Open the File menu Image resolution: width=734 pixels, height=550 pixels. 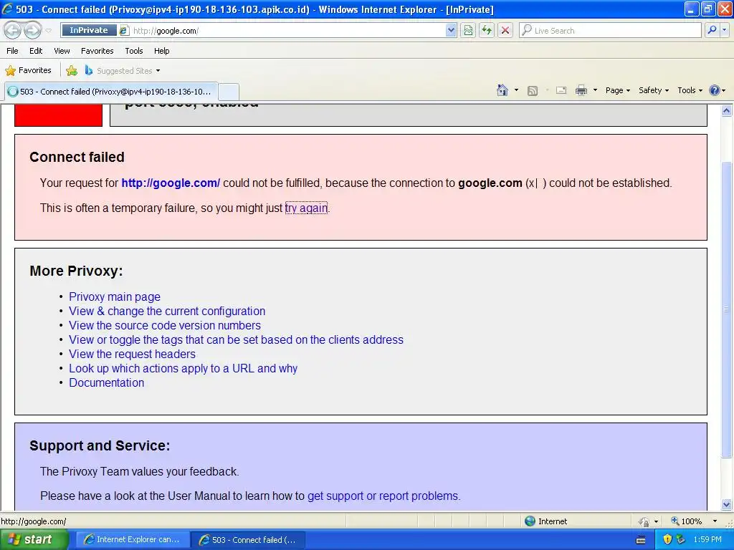[x=13, y=51]
